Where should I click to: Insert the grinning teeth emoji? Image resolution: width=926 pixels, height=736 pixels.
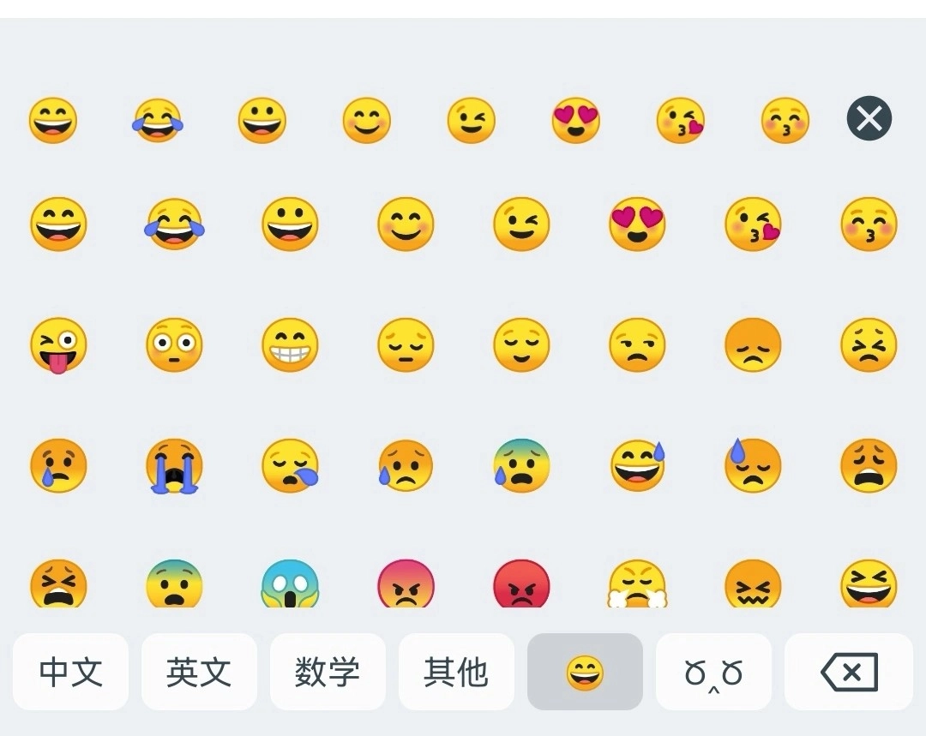click(290, 345)
